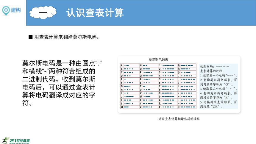This screenshot has width=256, height=144.
Task: Click the line 收到电码 in side note
Action: click(215, 66)
